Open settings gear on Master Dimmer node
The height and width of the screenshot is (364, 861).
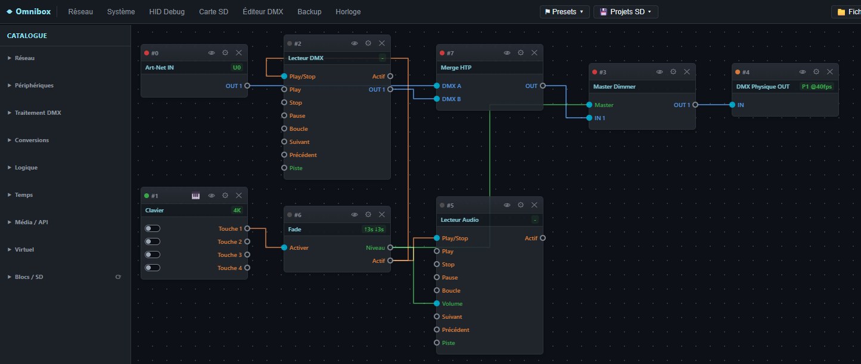coord(673,72)
